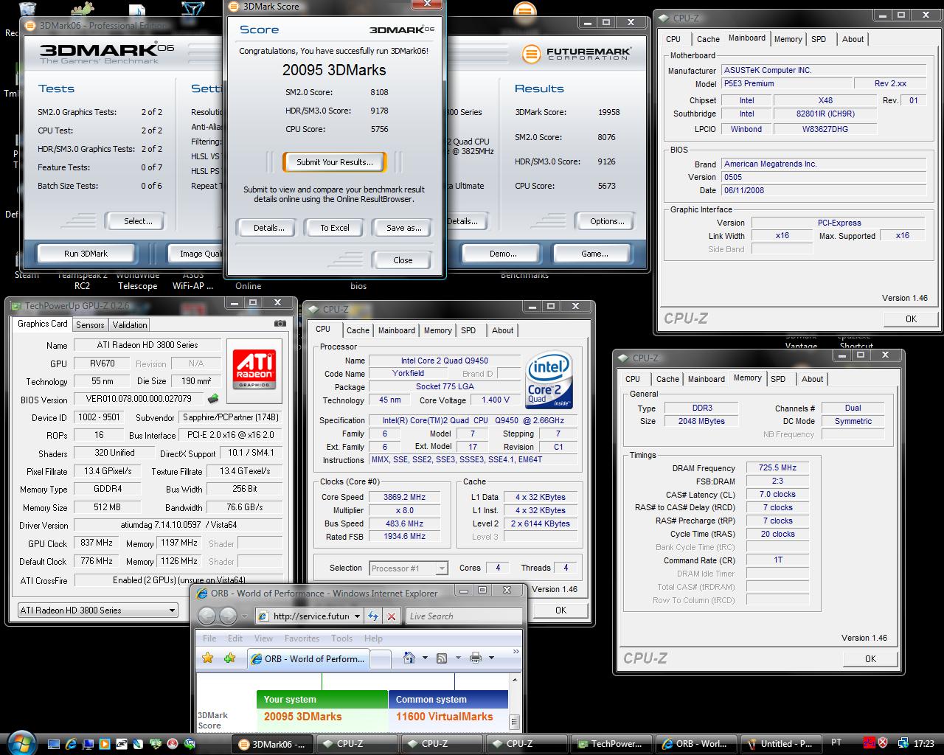Open the SPD tab in the Memory CPU-Z window

[778, 379]
